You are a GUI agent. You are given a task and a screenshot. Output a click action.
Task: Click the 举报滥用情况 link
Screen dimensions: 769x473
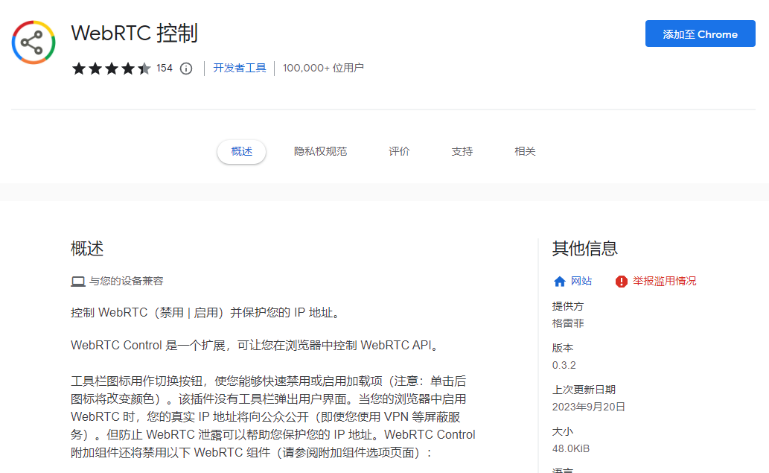click(x=664, y=281)
